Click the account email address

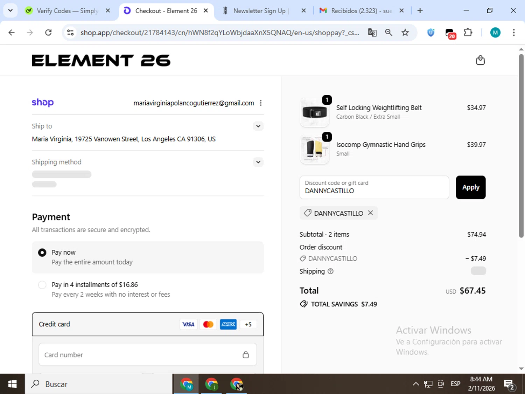[x=194, y=103]
